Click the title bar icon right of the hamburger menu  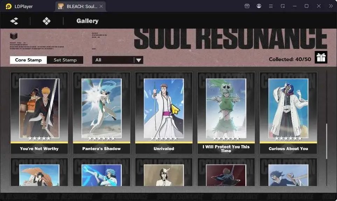[283, 6]
